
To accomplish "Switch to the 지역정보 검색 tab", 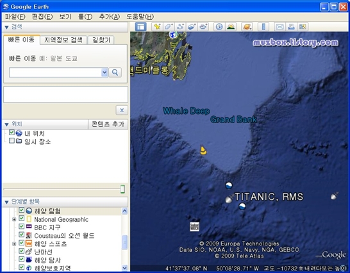I will coord(63,40).
